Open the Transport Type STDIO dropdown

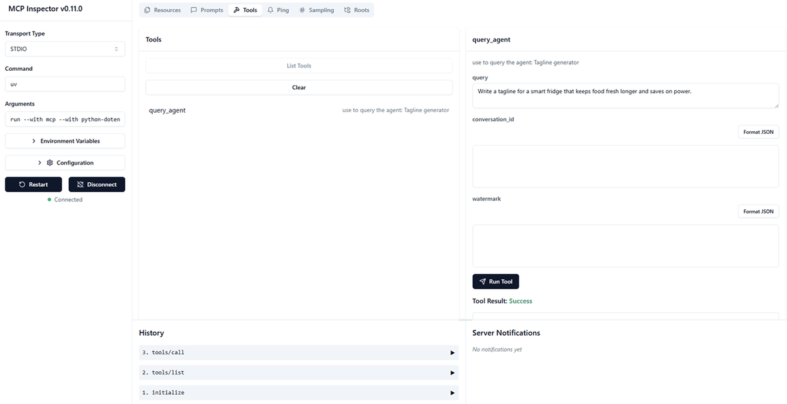(65, 49)
